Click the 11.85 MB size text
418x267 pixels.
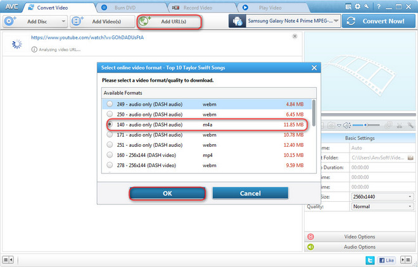point(293,125)
